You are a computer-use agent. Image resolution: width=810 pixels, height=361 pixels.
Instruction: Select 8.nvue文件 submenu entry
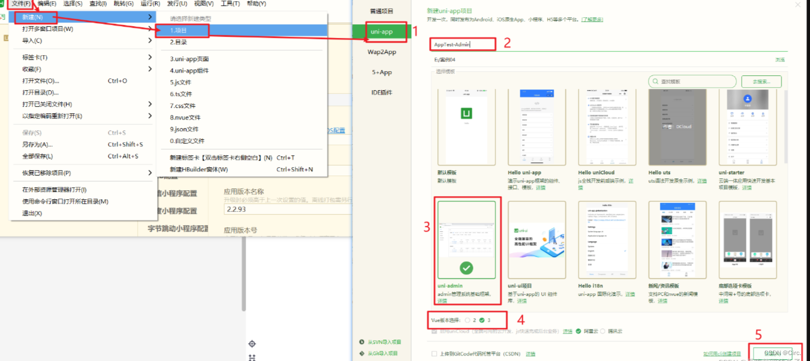coord(242,117)
